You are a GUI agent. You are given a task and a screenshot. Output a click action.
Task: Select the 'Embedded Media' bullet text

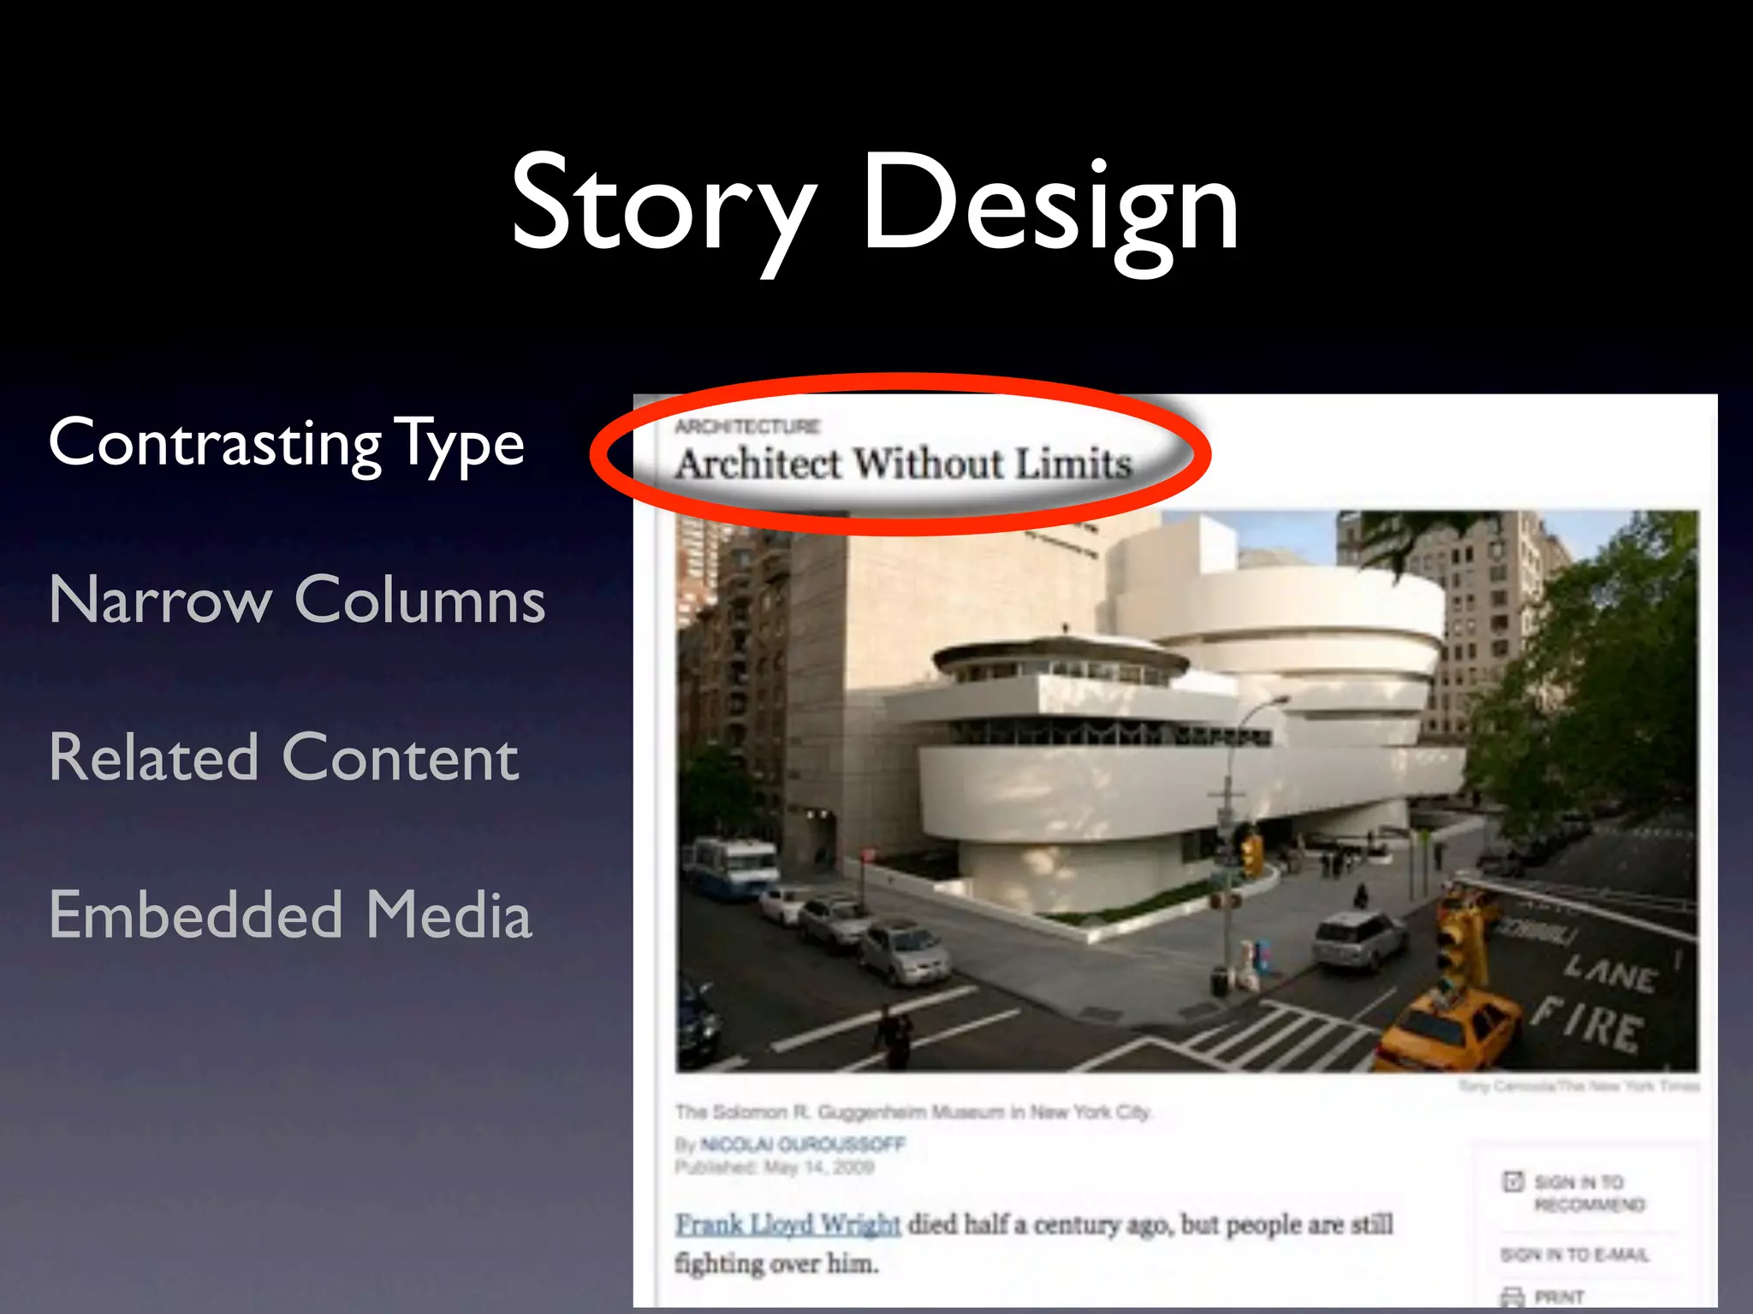click(x=291, y=914)
